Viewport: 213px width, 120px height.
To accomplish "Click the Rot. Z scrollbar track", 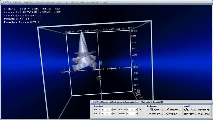I will [132, 110].
